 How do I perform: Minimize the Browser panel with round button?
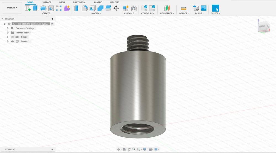(x=52, y=19)
